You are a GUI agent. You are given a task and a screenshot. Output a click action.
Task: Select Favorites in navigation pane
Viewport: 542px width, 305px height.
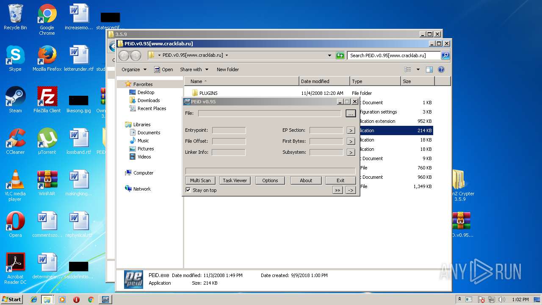[142, 84]
